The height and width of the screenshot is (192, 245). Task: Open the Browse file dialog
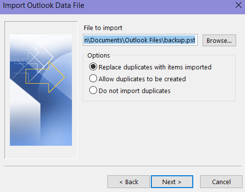coord(219,40)
